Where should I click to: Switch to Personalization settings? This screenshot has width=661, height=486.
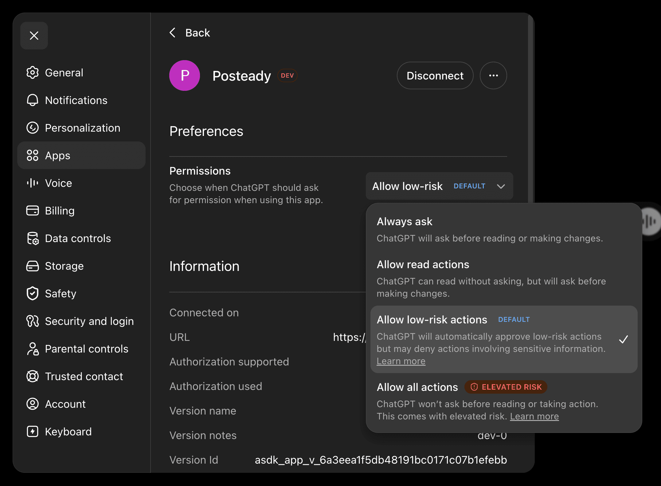[81, 128]
